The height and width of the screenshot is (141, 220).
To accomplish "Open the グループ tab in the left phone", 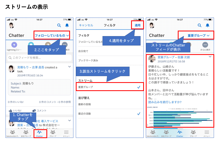I will pos(53,134).
